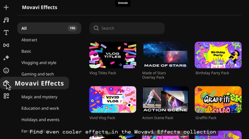Viewport: 249px width, 139px height.
Task: Select Magic and mystery category
Action: point(39,97)
